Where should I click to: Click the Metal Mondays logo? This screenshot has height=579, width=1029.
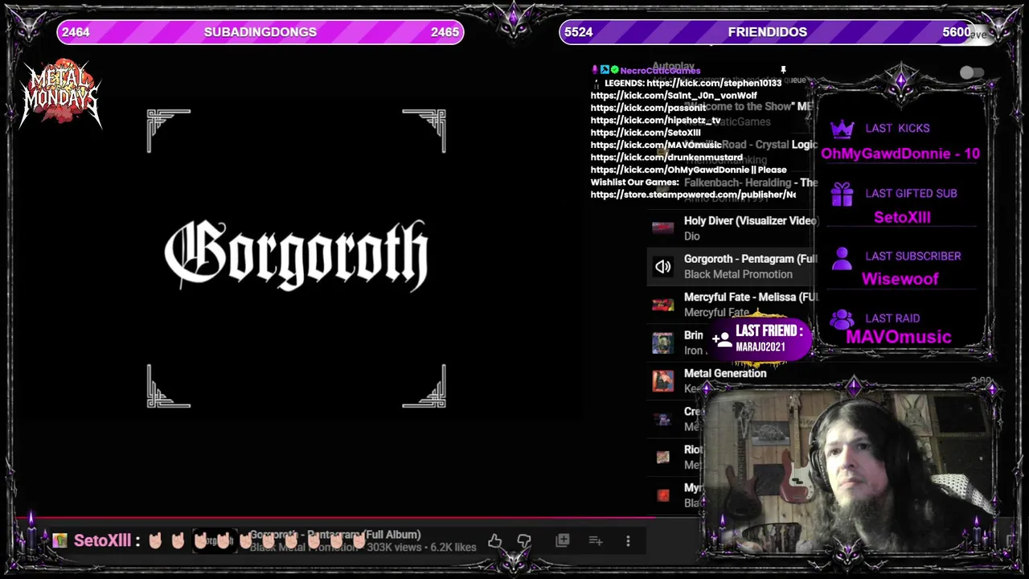pos(61,94)
